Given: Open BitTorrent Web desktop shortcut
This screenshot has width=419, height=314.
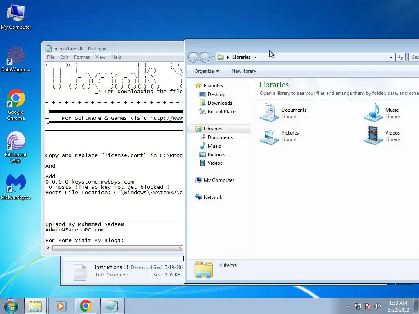Looking at the screenshot, I should point(16,147).
